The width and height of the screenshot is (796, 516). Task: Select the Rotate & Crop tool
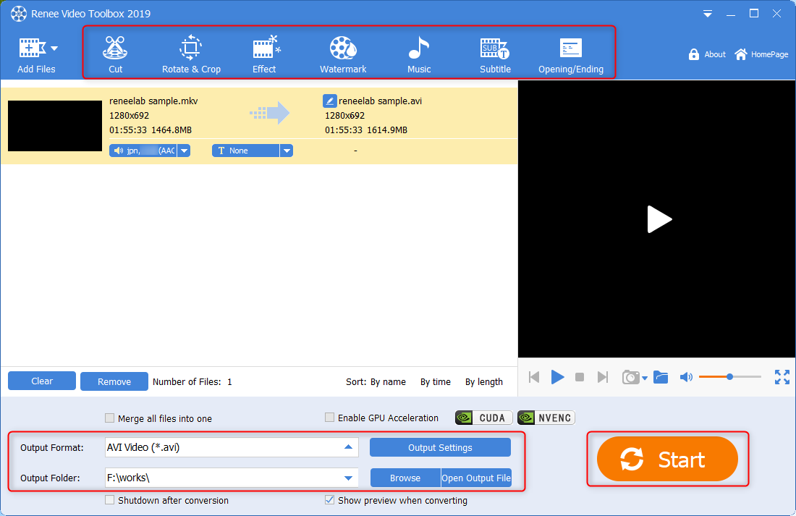coord(191,52)
